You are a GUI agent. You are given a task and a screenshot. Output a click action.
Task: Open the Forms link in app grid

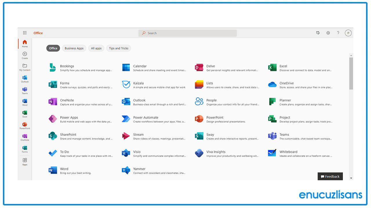(65, 83)
